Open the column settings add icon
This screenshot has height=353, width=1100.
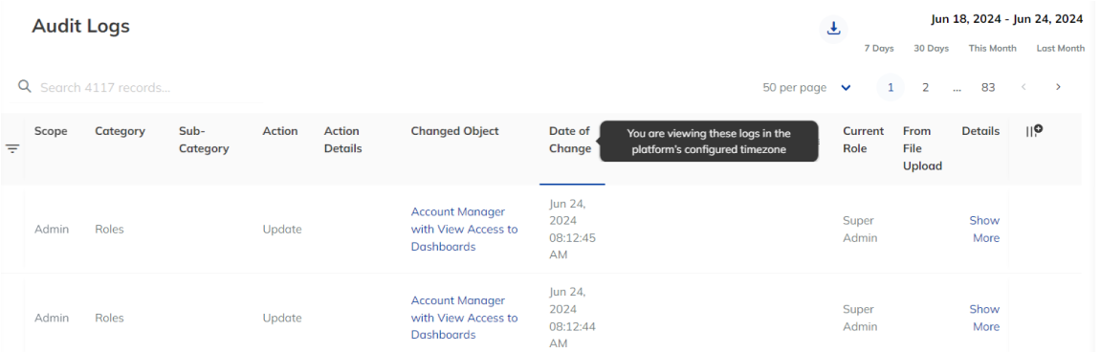[1034, 131]
